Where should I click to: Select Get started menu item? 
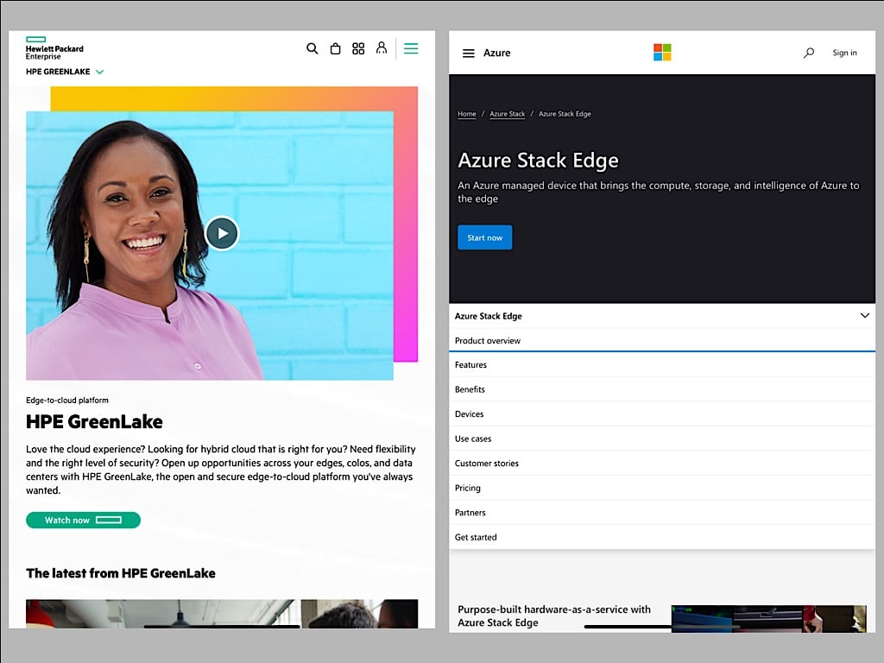tap(662, 537)
